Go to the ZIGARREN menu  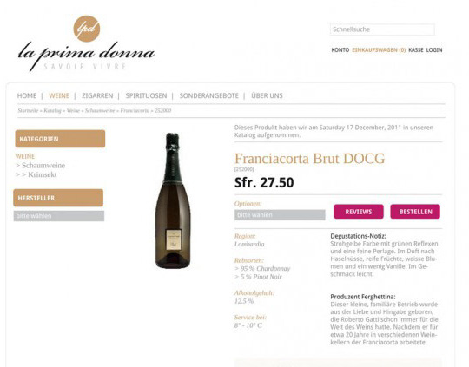[x=97, y=95]
